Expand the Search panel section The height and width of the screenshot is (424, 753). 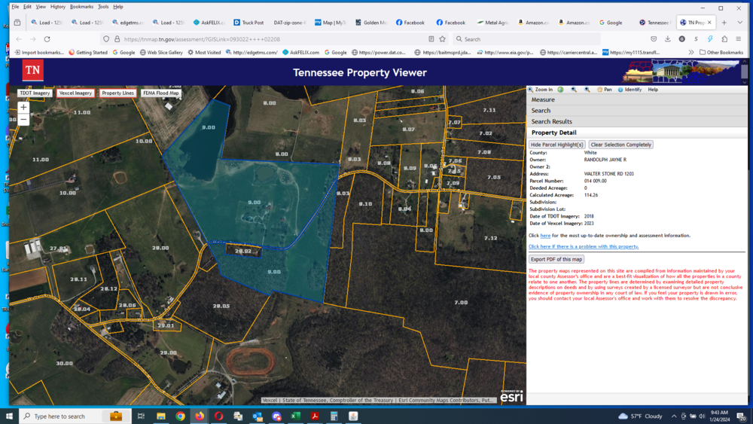point(541,111)
